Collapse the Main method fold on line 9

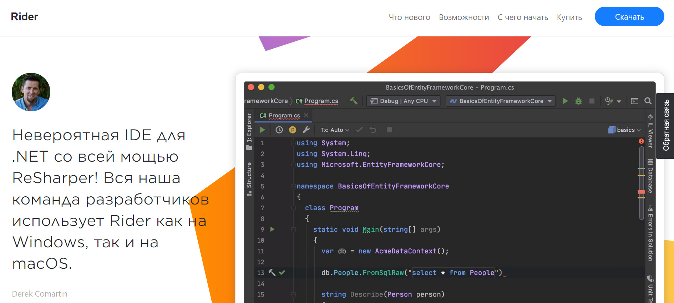tap(294, 229)
